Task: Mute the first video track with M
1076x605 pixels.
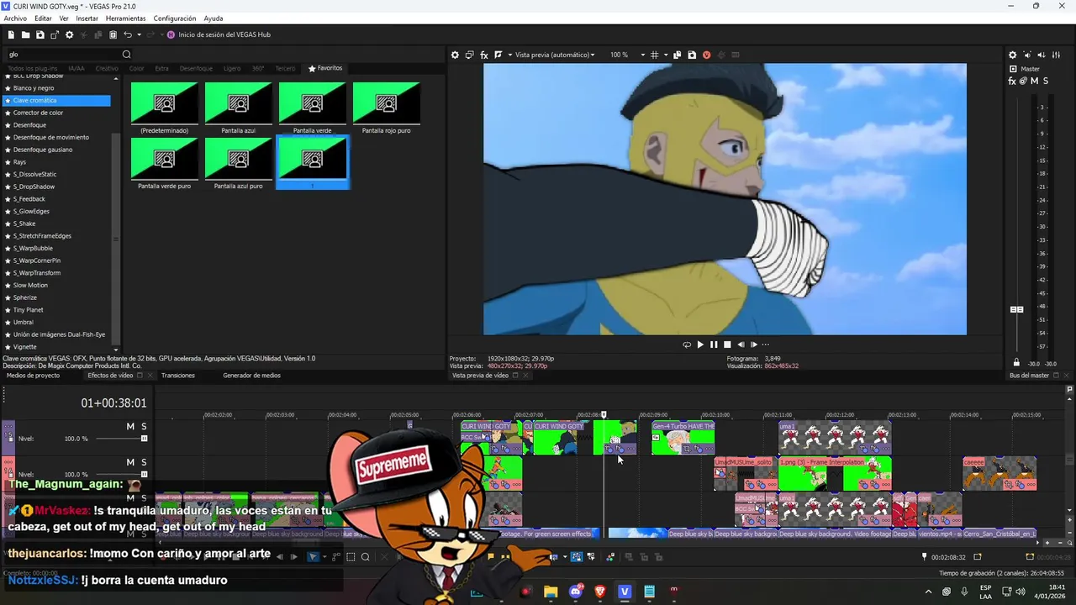Action: pos(130,427)
